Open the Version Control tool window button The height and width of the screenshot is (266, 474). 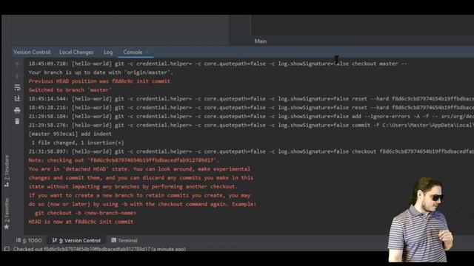(76, 240)
